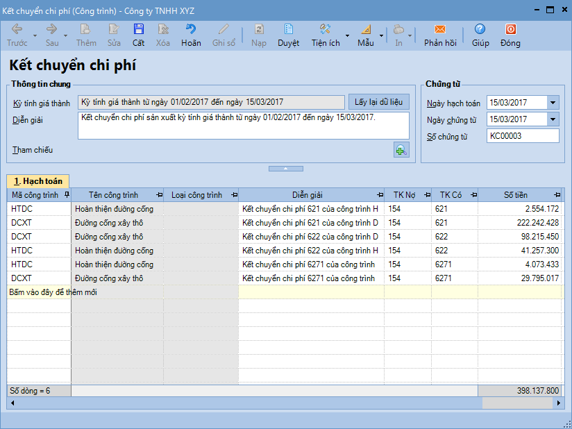Image resolution: width=572 pixels, height=429 pixels.
Task: Click the horizontal scrollbar at grid bottom
Action: 278,403
